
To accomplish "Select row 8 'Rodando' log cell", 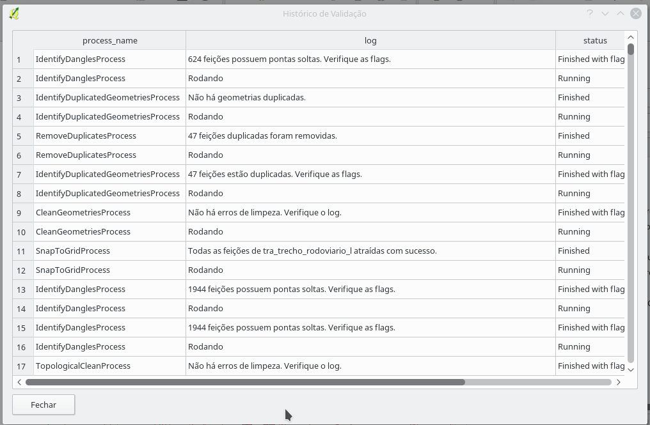I will tap(370, 194).
